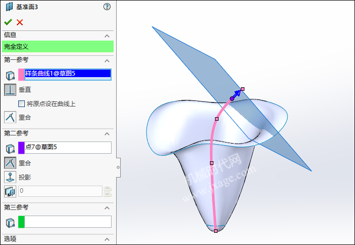The image size is (355, 245).
Task: Toggle the 投影 constraint button
Action: pyautogui.click(x=10, y=177)
